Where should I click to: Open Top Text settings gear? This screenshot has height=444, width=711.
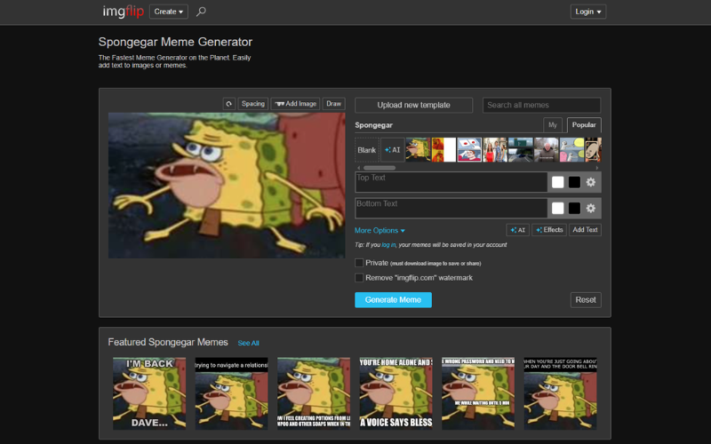point(590,182)
